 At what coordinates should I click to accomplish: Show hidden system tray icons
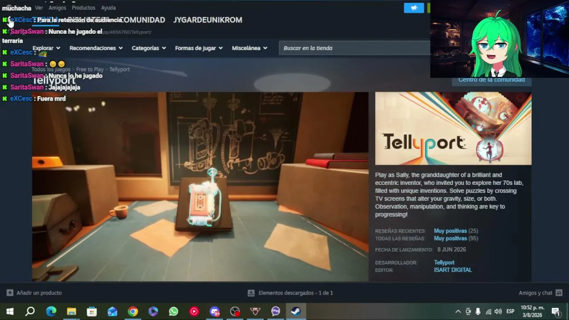click(458, 312)
